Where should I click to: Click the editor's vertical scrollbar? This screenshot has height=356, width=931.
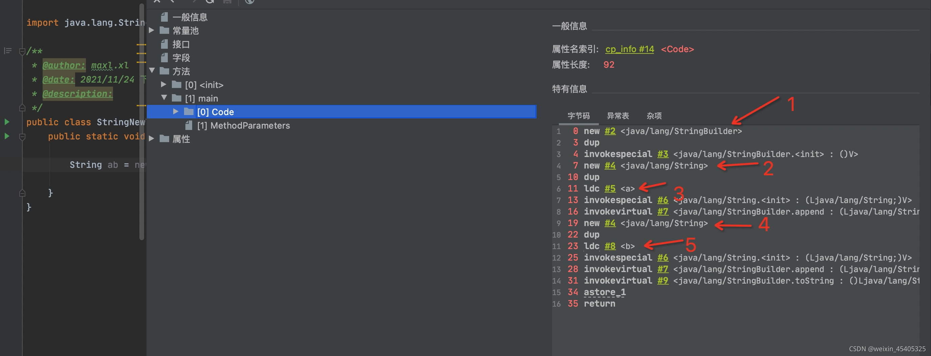click(142, 121)
